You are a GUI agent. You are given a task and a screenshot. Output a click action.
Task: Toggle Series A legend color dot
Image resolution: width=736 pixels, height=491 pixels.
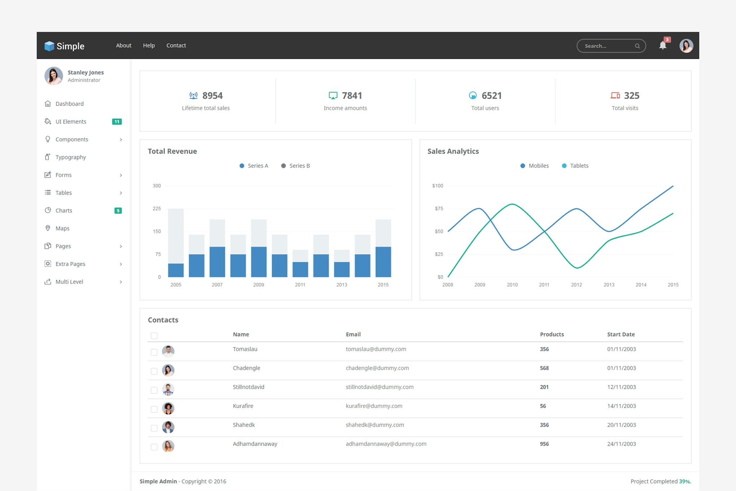coord(242,166)
